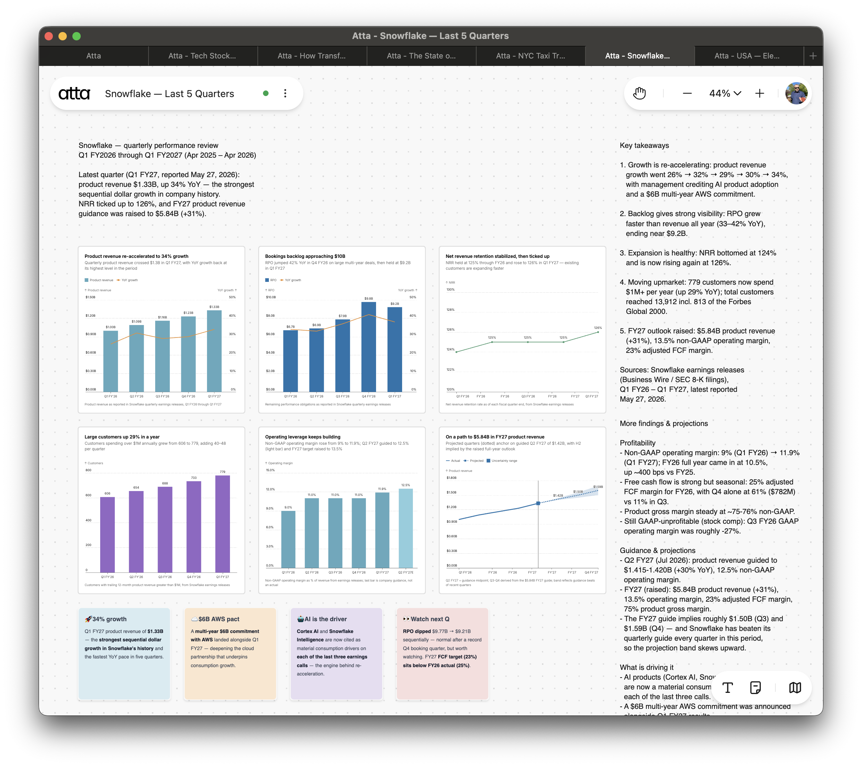Select Net revenue retention chart card
This screenshot has width=862, height=767.
coord(522,330)
